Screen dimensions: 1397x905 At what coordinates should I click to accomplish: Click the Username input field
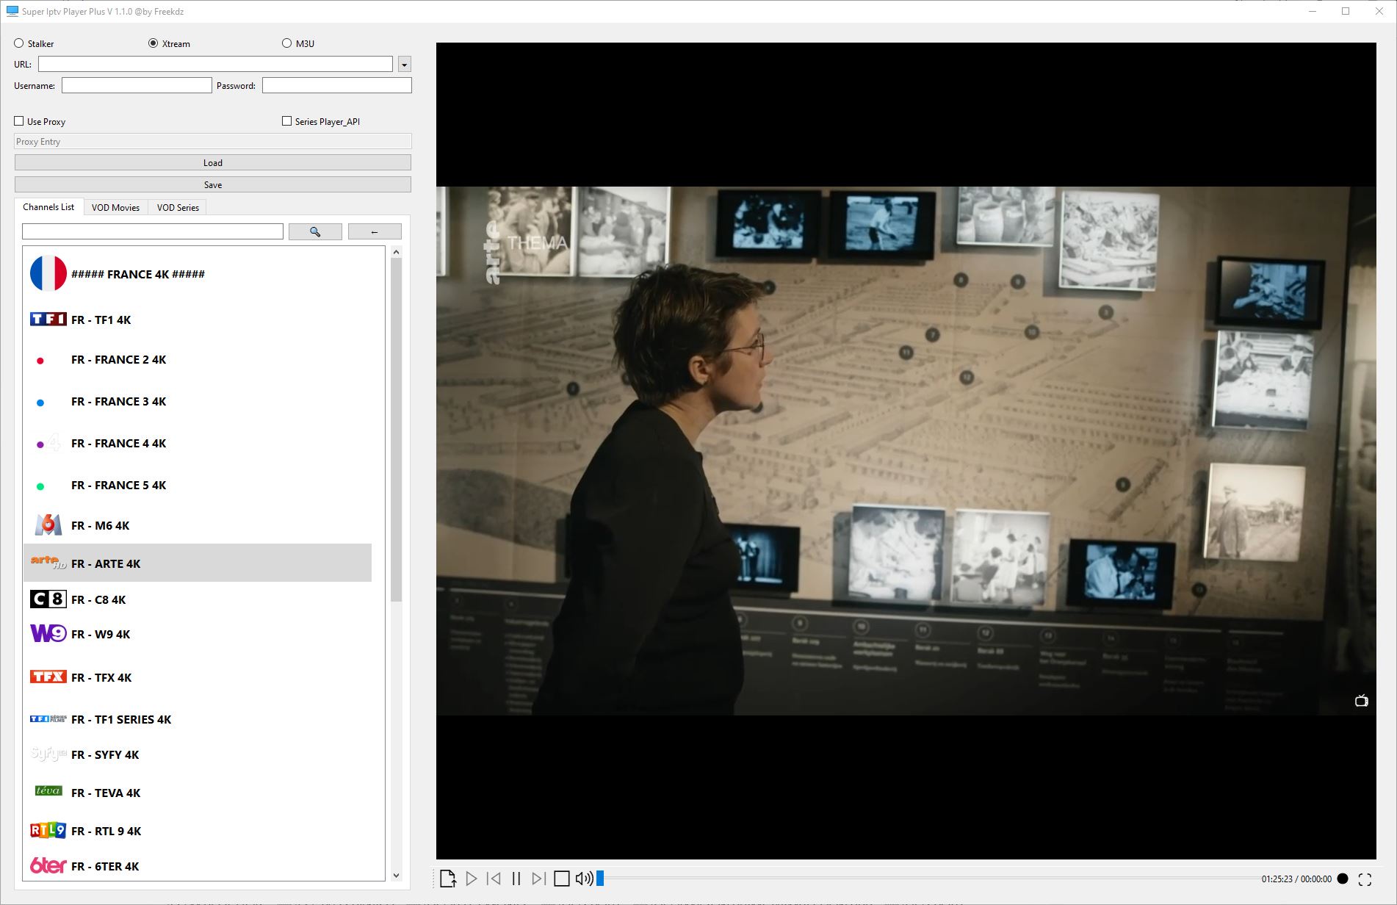point(137,85)
